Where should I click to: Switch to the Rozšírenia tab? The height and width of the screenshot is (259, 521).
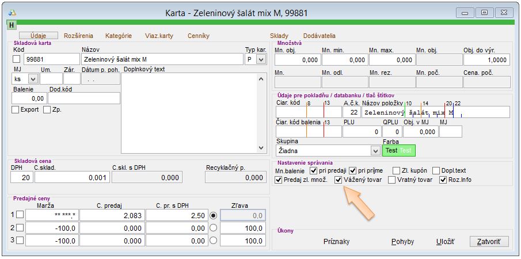(x=78, y=36)
